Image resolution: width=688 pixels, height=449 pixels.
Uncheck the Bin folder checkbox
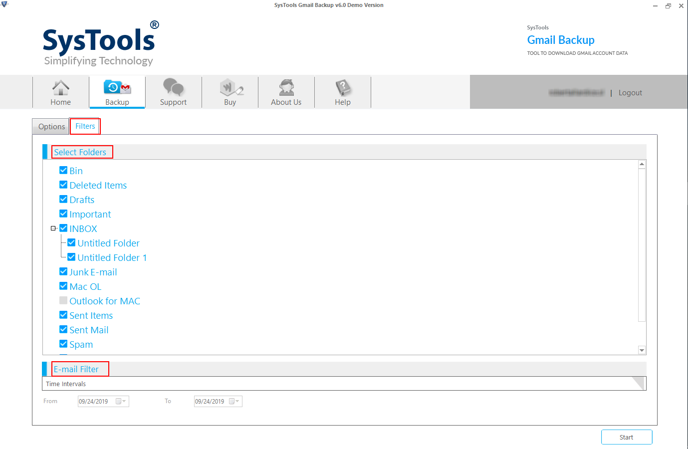[63, 170]
